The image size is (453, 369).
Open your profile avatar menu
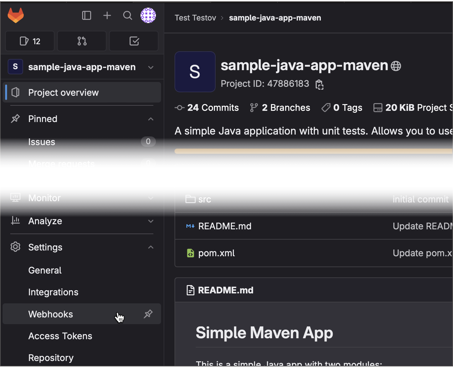(148, 15)
